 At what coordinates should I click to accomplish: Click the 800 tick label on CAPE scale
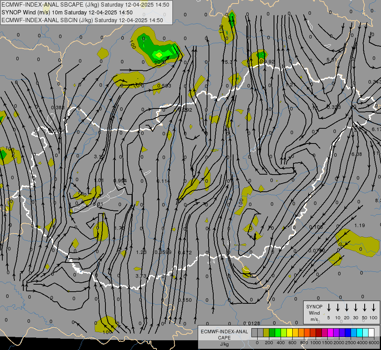304,343
